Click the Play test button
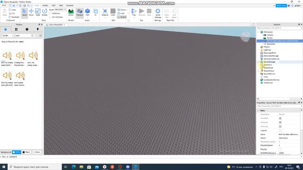 134,13
